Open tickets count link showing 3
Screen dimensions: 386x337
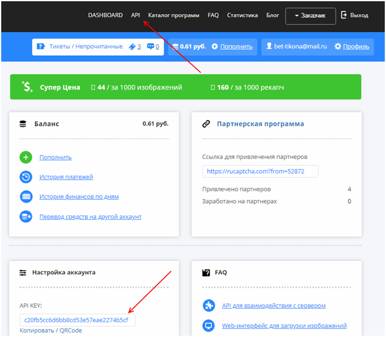[x=139, y=47]
